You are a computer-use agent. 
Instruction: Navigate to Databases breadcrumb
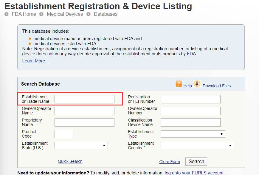click(x=106, y=14)
